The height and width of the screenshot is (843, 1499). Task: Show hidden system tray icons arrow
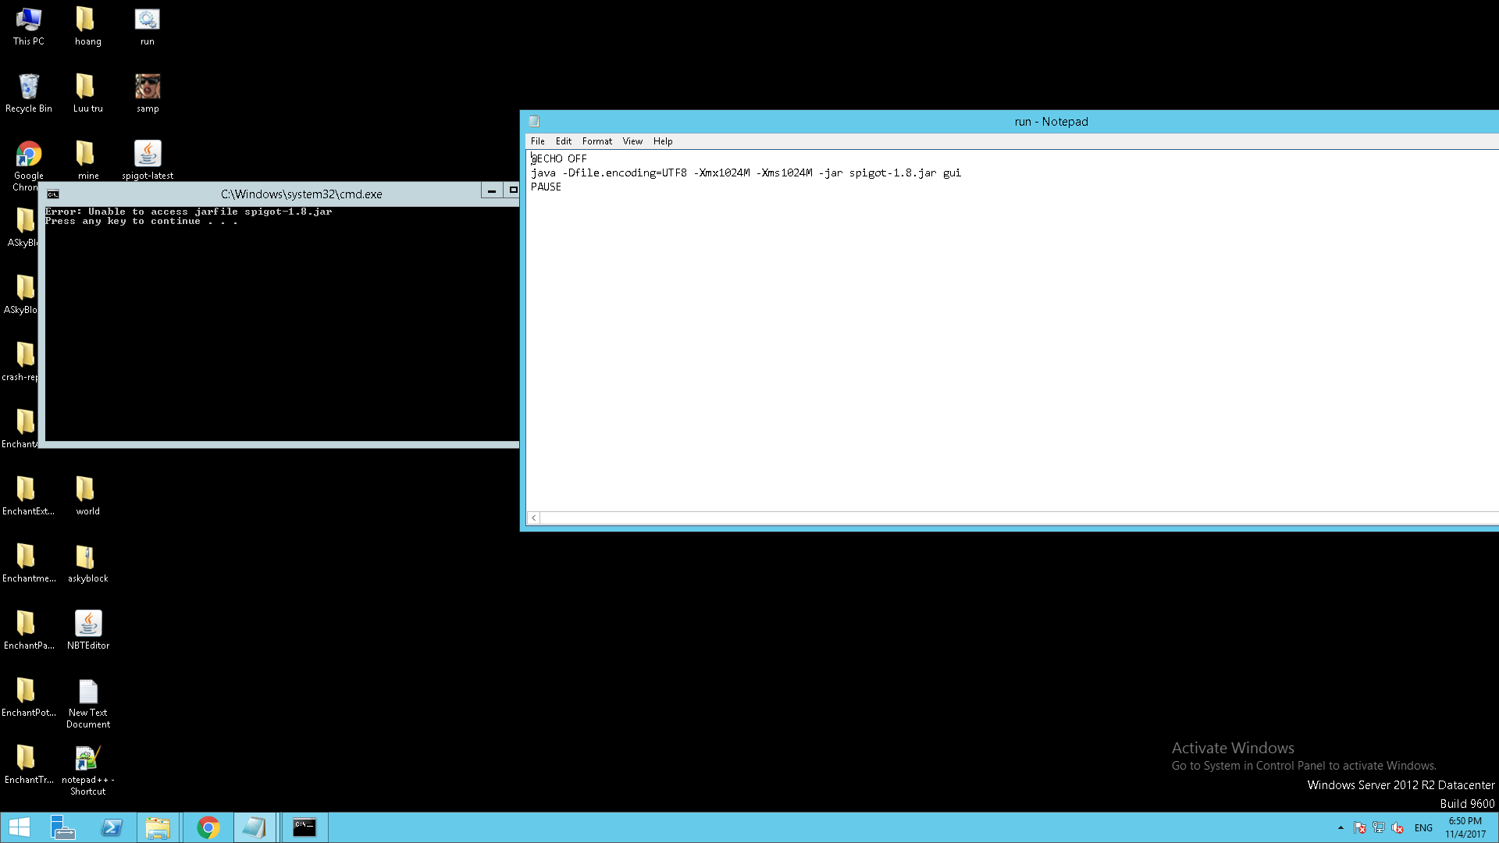coord(1341,827)
